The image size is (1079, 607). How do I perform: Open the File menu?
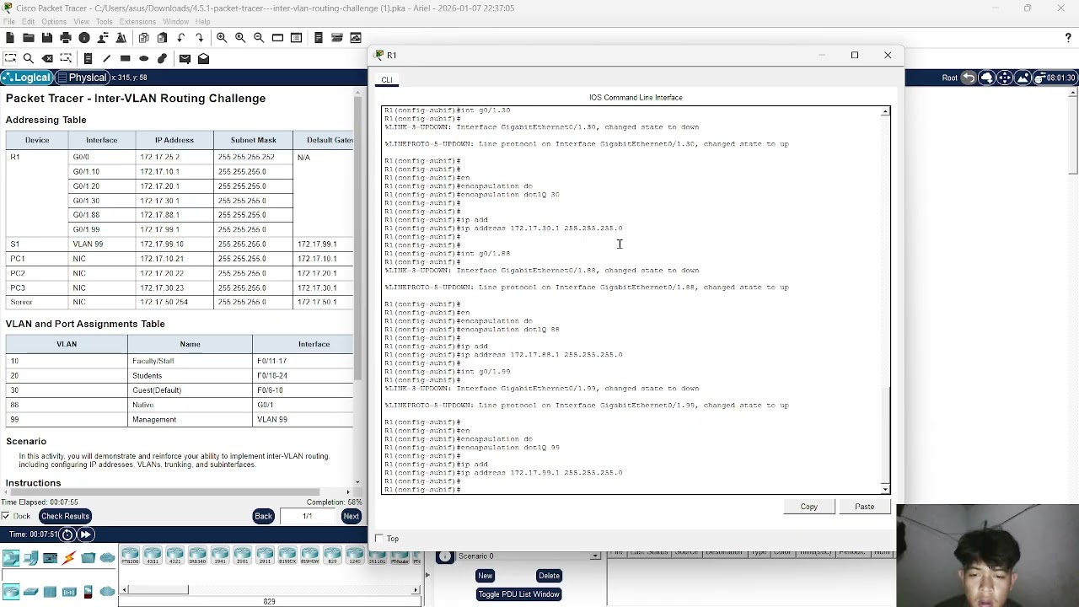(x=8, y=21)
